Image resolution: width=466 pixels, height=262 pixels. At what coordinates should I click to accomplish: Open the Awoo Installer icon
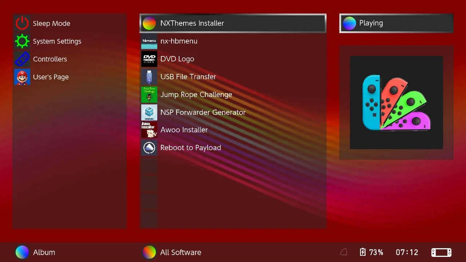click(x=149, y=130)
